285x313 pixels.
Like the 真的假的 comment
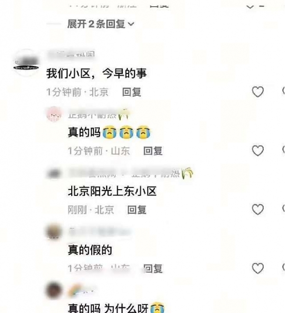click(x=257, y=268)
